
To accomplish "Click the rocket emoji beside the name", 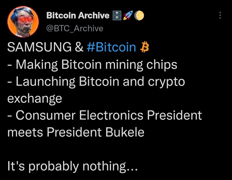I will click(x=127, y=16).
